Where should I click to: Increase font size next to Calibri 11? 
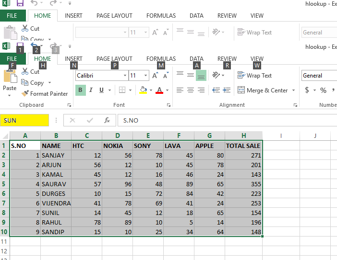(155, 76)
